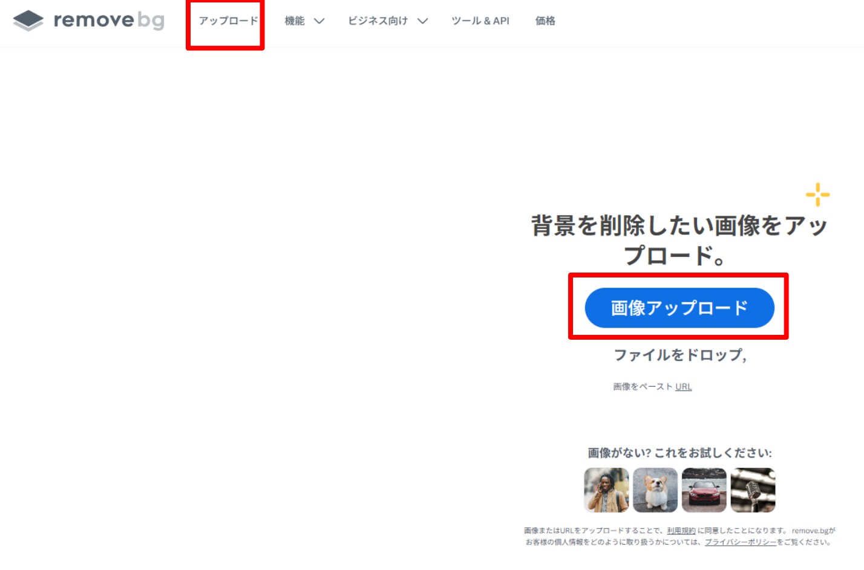Click the remove.bg layered logo icon
The height and width of the screenshot is (570, 864).
[28, 21]
